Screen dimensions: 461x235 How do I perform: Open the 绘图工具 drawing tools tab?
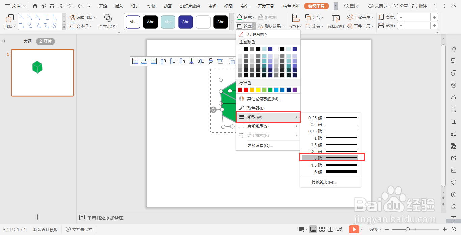click(x=316, y=6)
